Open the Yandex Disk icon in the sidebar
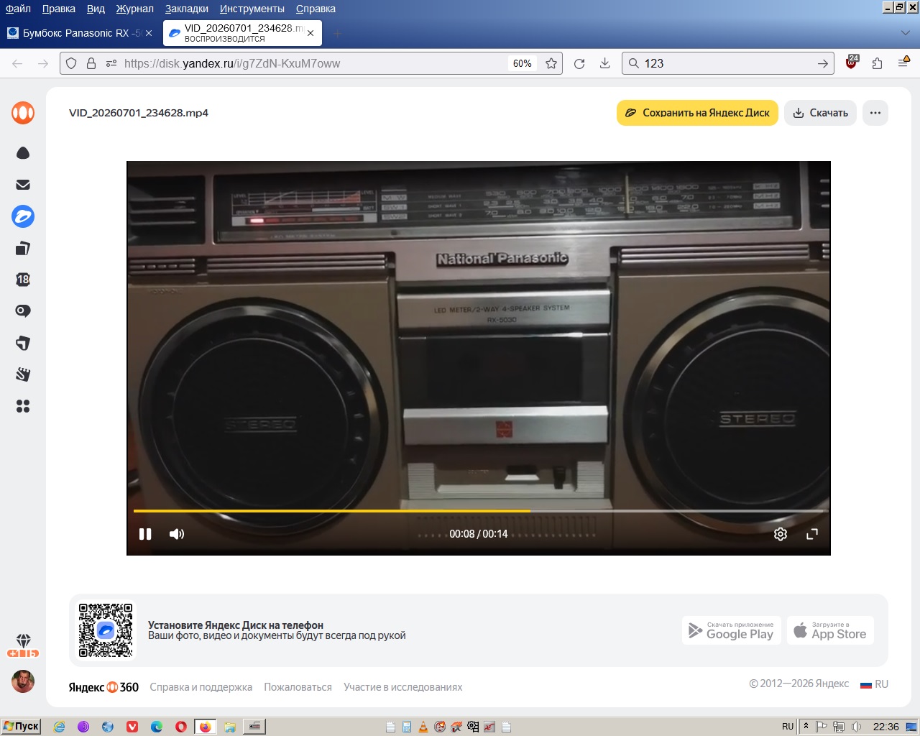This screenshot has width=920, height=736. point(23,216)
